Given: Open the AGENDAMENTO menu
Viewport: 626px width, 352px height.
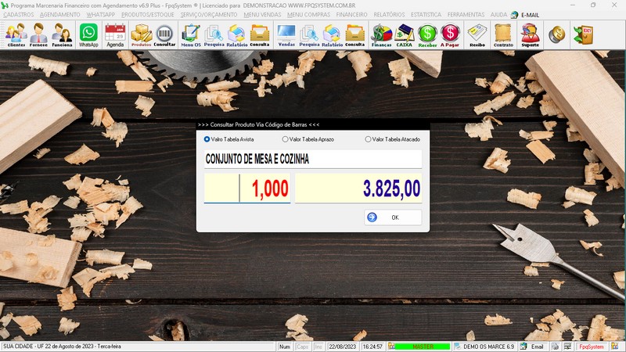Looking at the screenshot, I should click(60, 15).
